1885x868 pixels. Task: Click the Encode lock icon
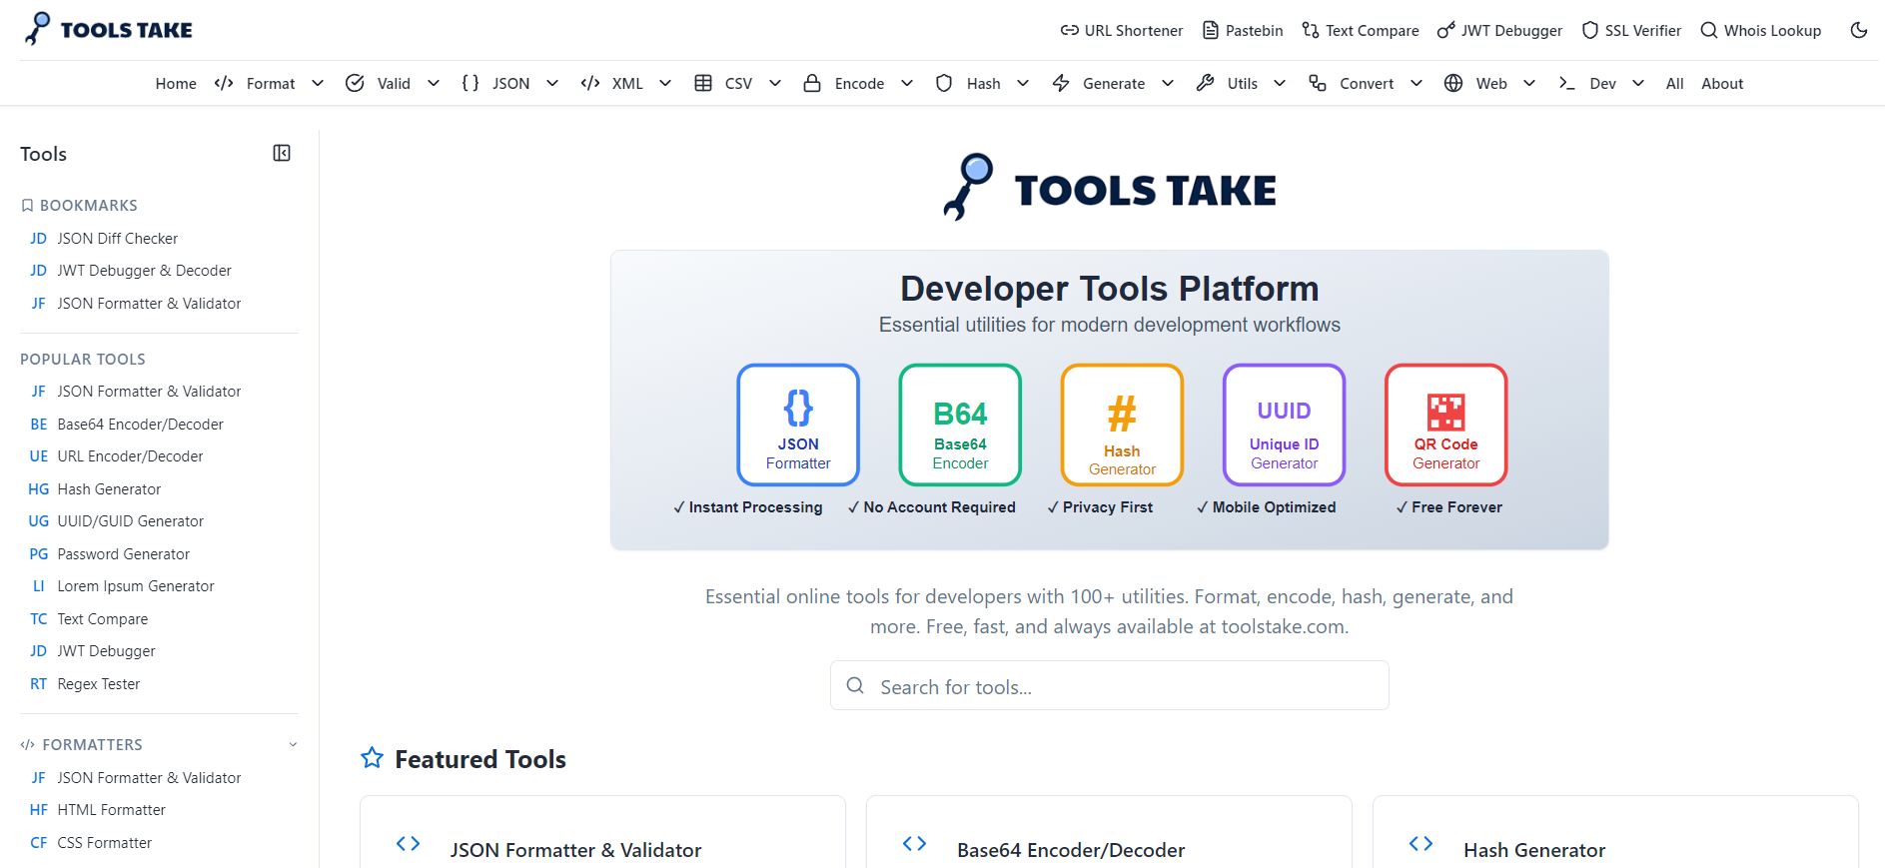pyautogui.click(x=812, y=83)
